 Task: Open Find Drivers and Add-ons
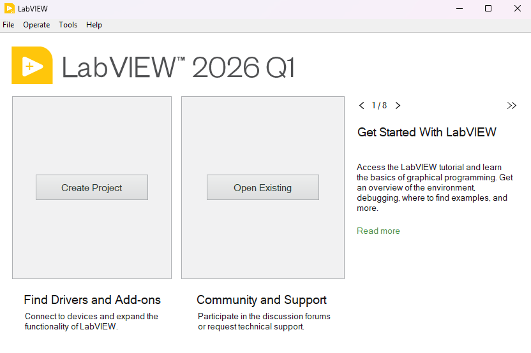pos(92,300)
